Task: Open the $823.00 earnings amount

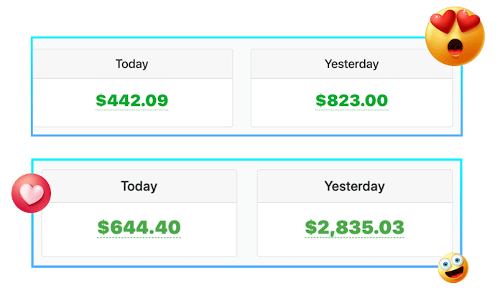Action: (x=351, y=101)
